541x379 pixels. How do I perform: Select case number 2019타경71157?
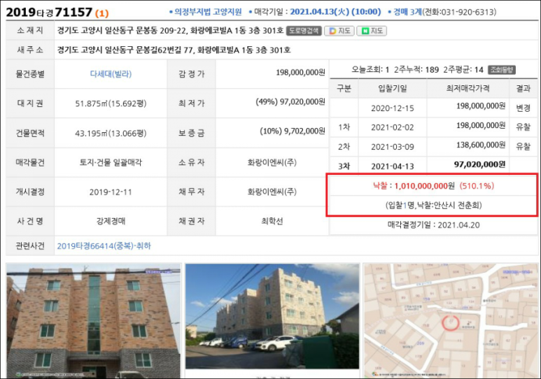[49, 13]
